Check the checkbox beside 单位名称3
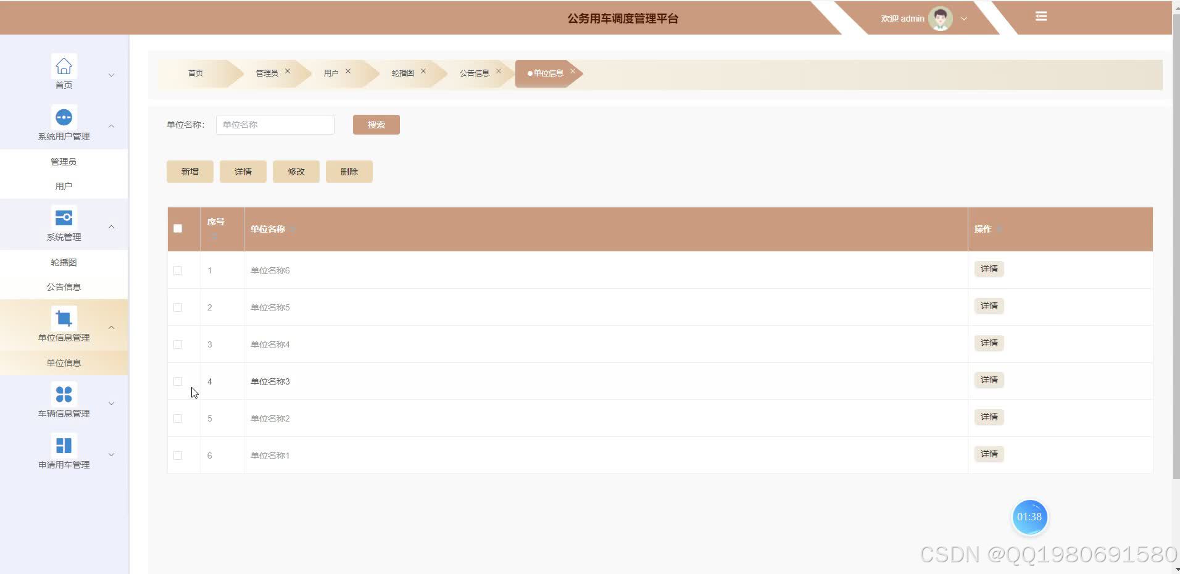Screen dimensions: 1180x574 (178, 381)
